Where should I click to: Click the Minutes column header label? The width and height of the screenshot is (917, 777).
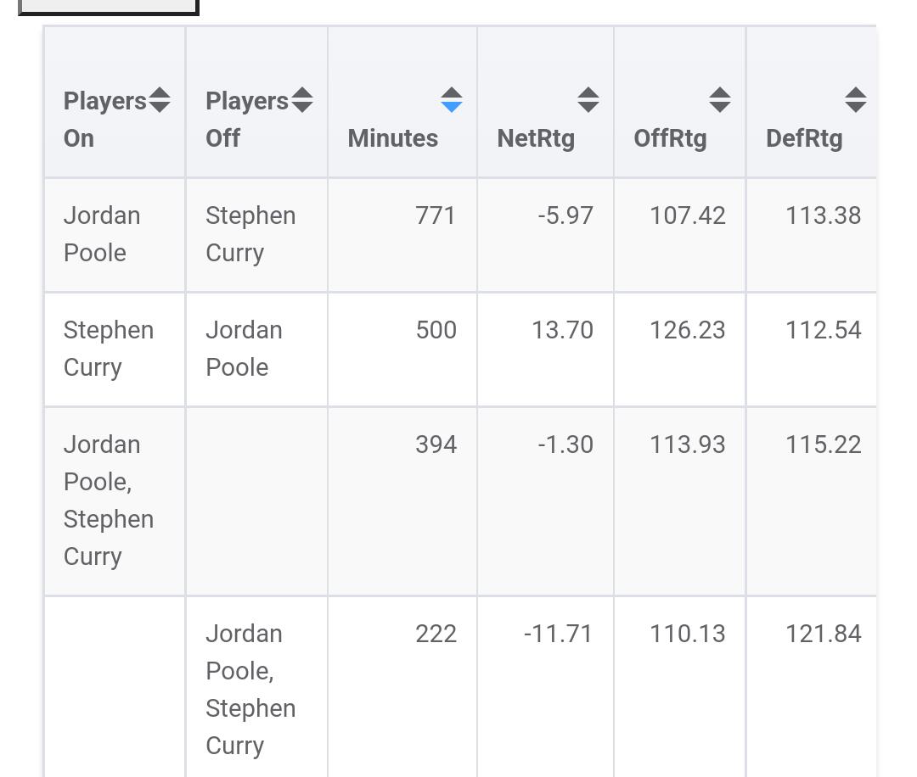(393, 138)
